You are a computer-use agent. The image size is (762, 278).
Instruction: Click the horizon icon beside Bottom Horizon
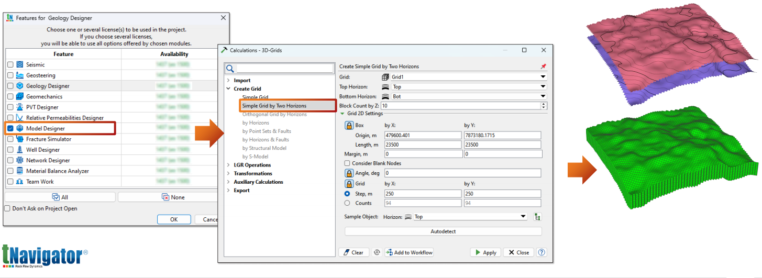coord(385,96)
